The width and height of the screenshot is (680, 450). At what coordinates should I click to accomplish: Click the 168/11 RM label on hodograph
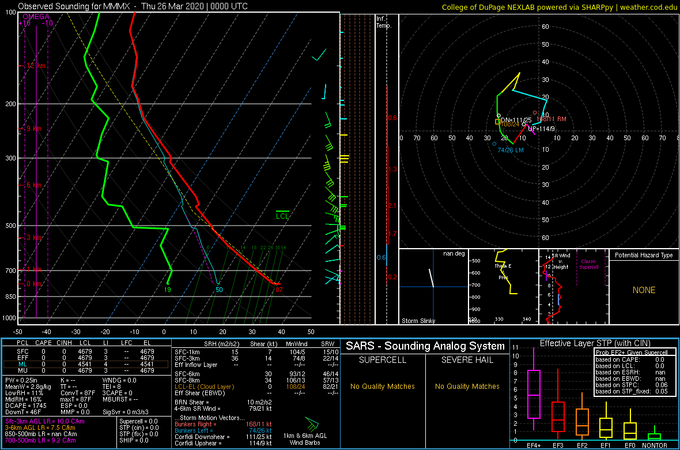pos(551,119)
